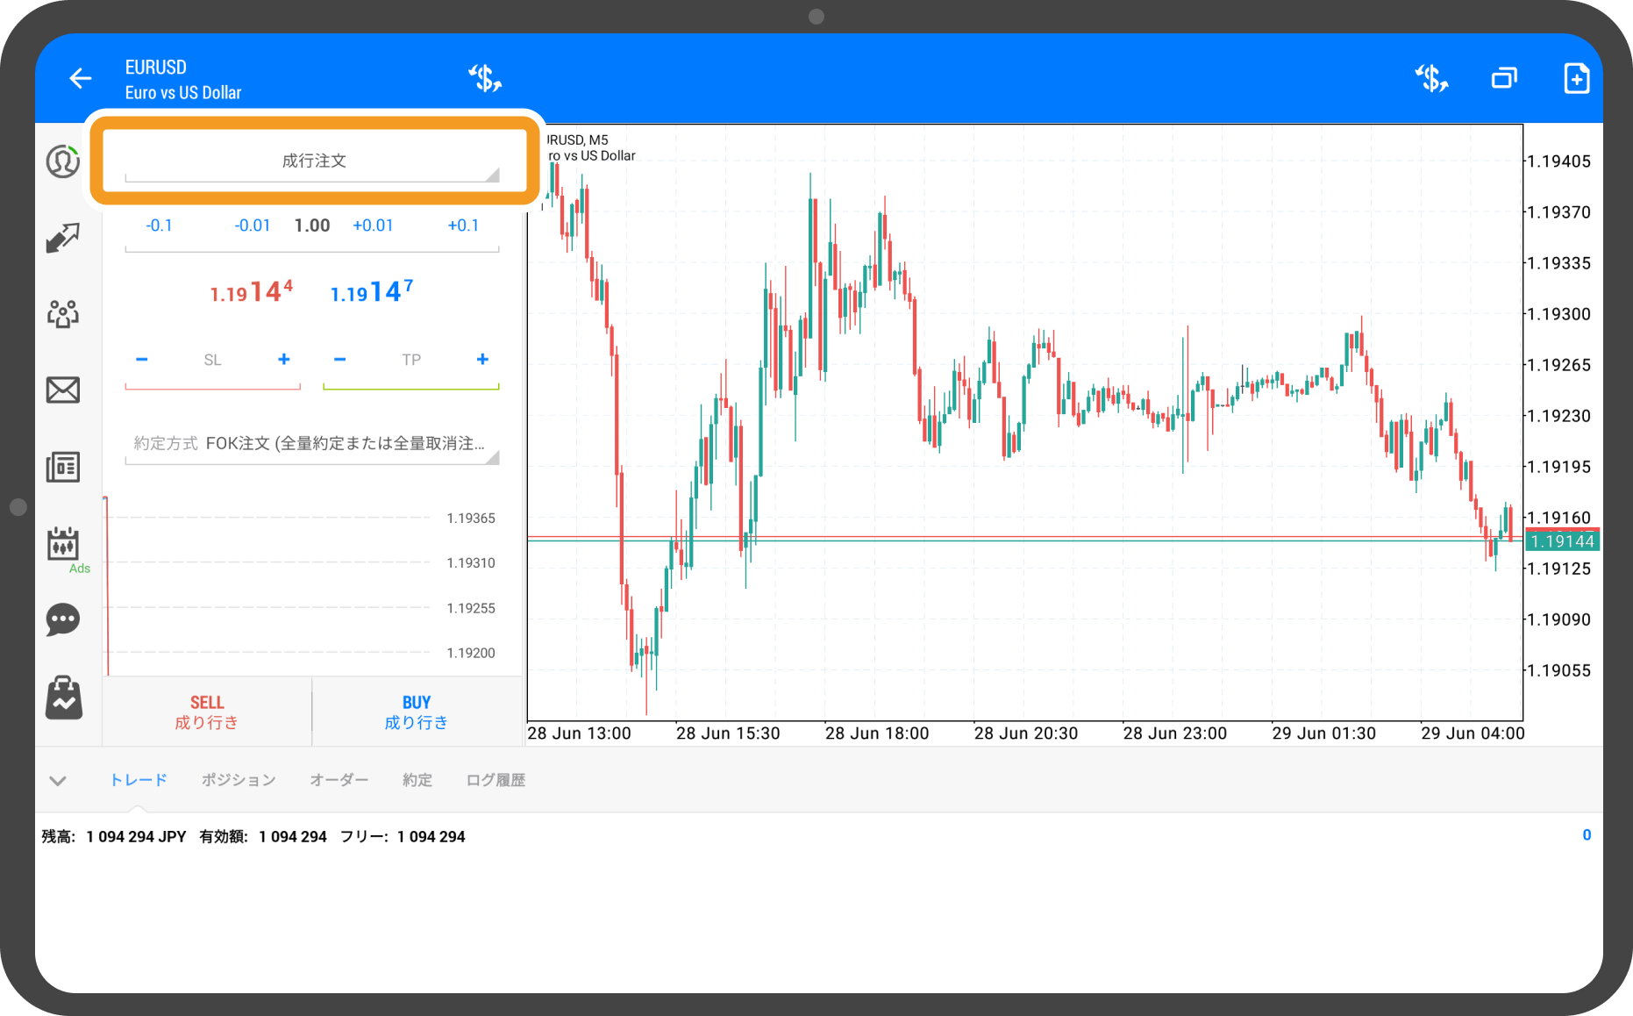This screenshot has height=1016, width=1633.
Task: Tap SELL 成り行き button
Action: tap(207, 712)
